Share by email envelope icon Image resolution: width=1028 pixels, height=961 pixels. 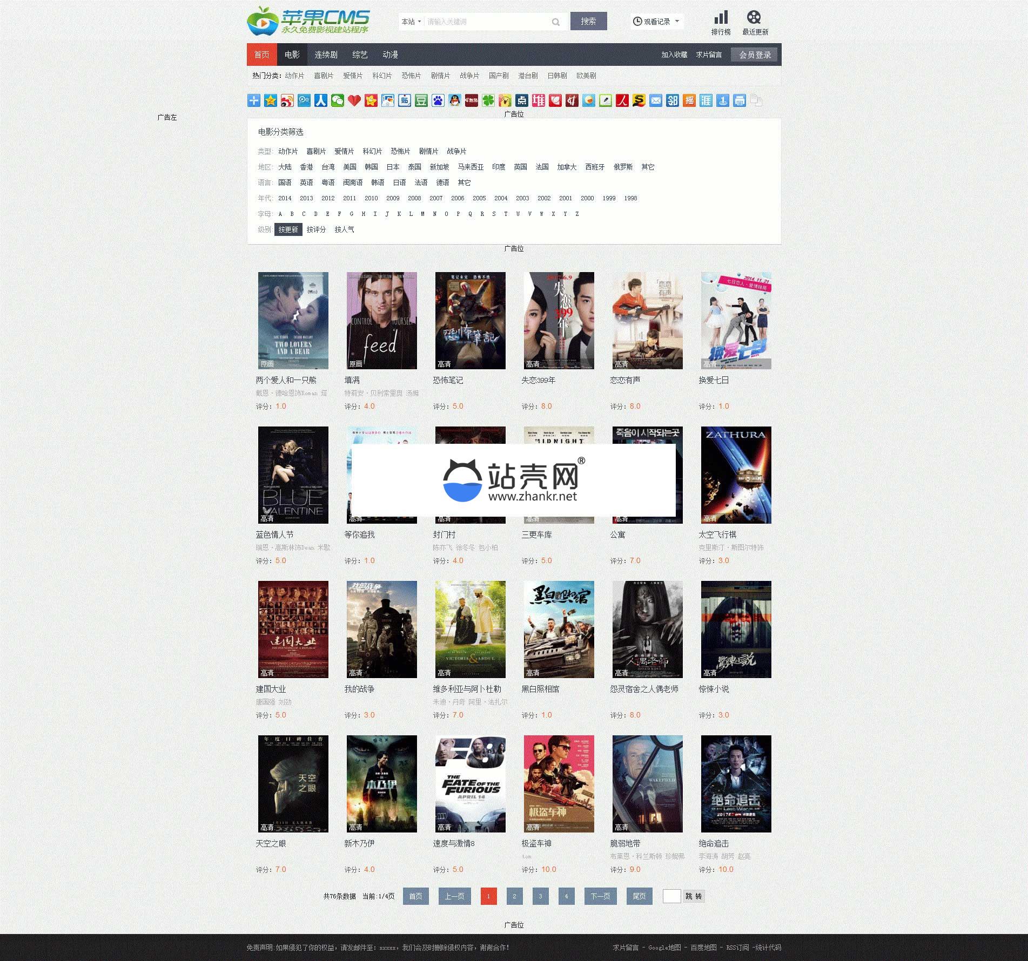655,100
